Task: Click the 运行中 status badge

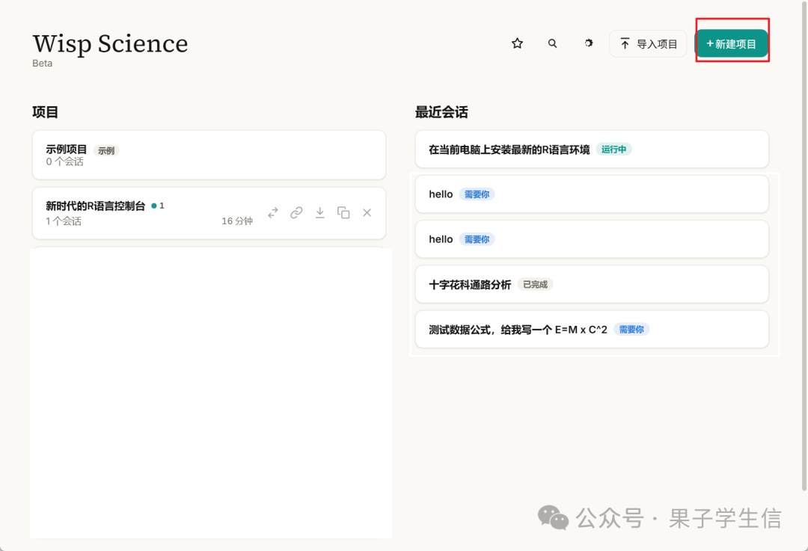Action: pos(613,150)
